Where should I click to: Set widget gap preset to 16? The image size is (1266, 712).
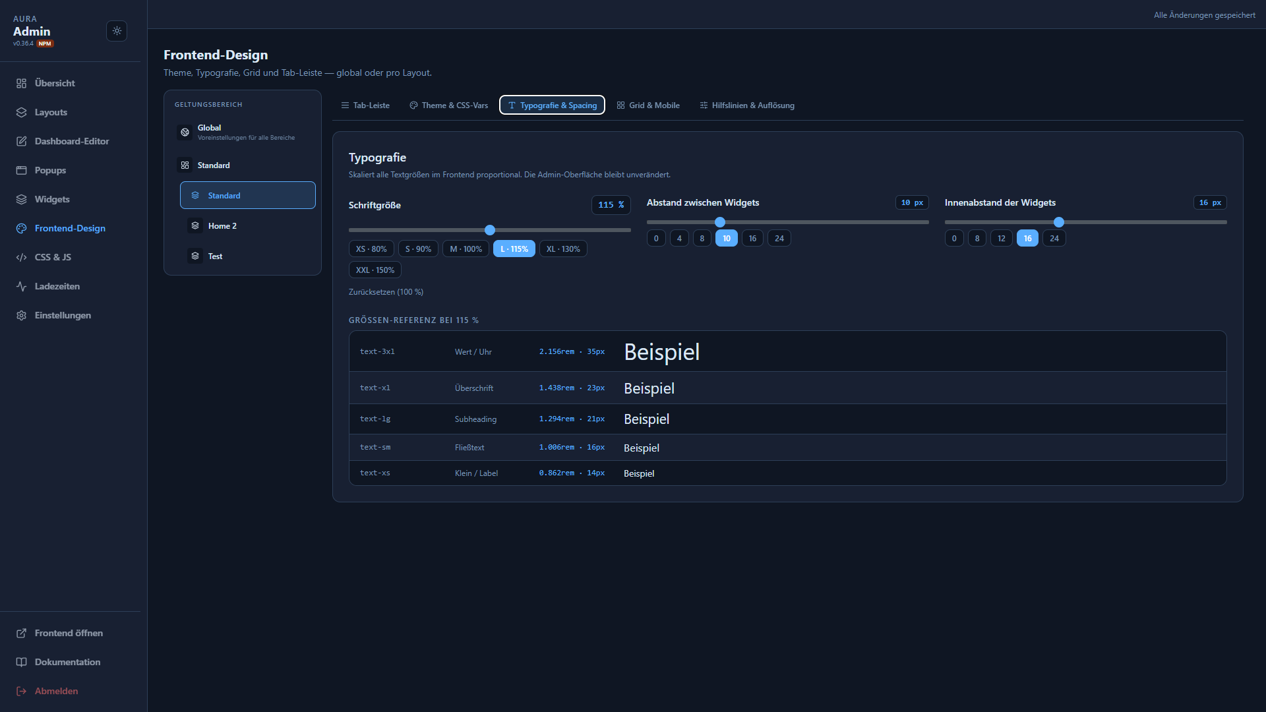(752, 238)
